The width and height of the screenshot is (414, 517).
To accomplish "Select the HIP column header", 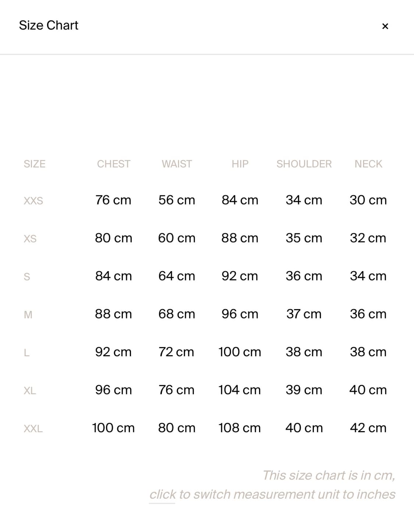I will 240,164.
